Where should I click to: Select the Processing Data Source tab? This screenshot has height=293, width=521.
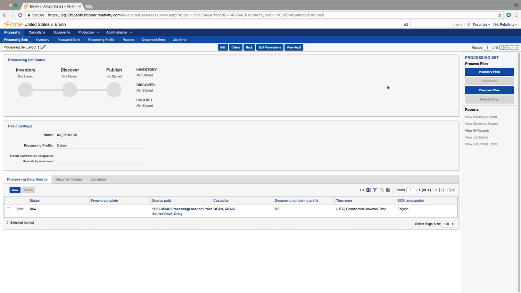click(x=27, y=179)
